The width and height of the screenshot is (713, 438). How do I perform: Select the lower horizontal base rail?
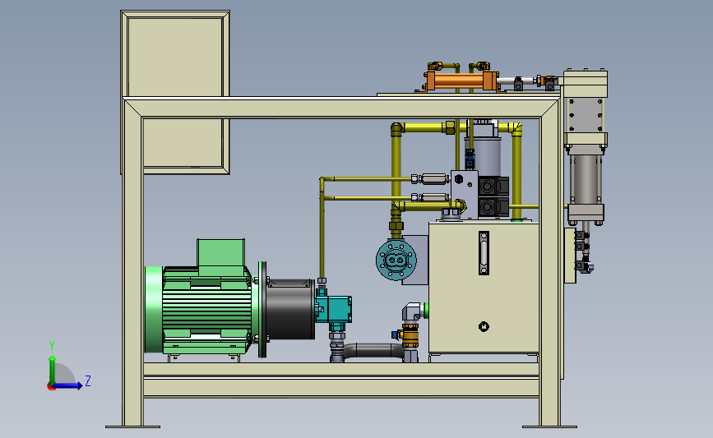point(341,388)
